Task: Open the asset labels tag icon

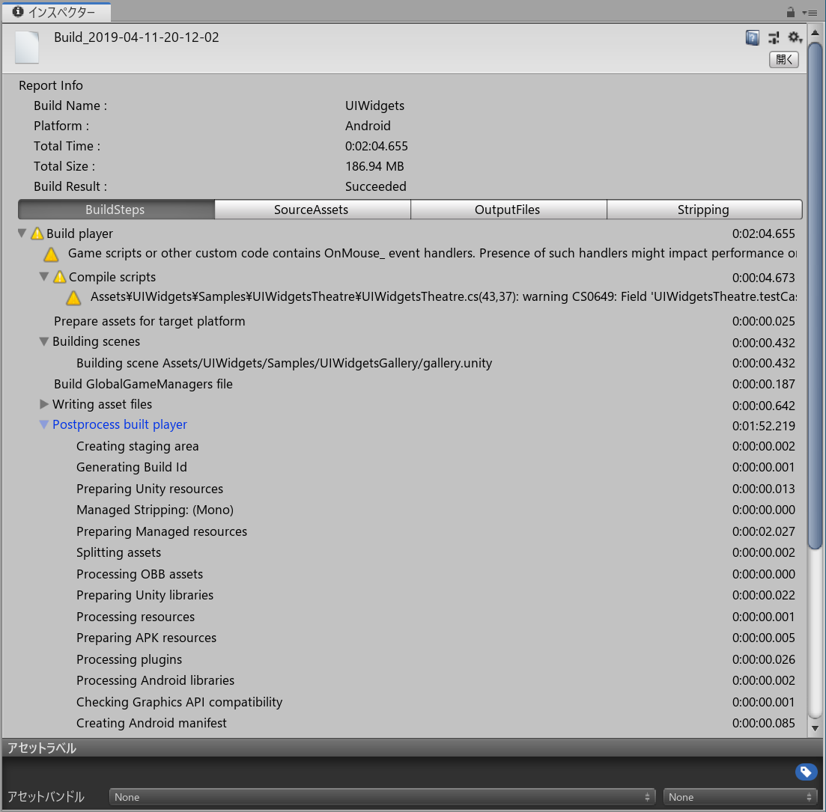Action: pos(806,772)
